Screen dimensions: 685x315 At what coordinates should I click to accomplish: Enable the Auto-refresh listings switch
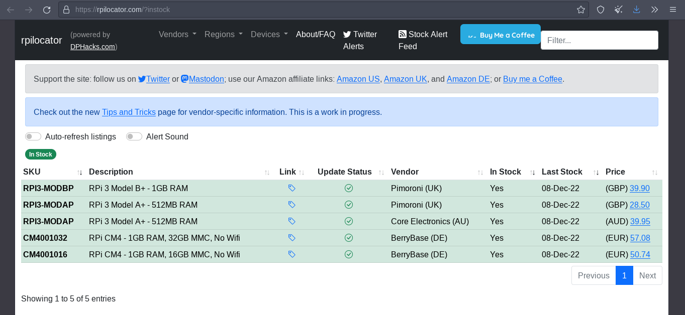coord(33,136)
